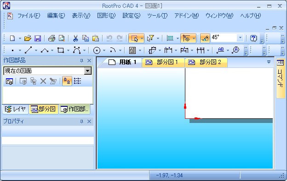Click the selection filter funnel icon
Image resolution: width=287 pixels, height=181 pixels.
(x=150, y=38)
